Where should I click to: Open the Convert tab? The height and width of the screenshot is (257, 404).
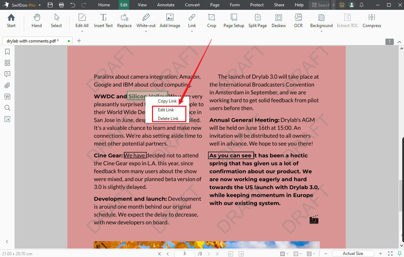point(192,5)
